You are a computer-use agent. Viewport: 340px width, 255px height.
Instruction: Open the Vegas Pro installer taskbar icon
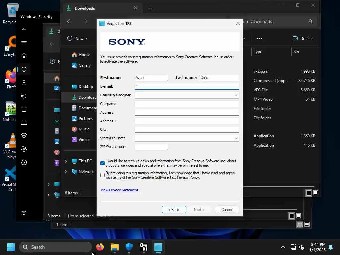point(158,247)
